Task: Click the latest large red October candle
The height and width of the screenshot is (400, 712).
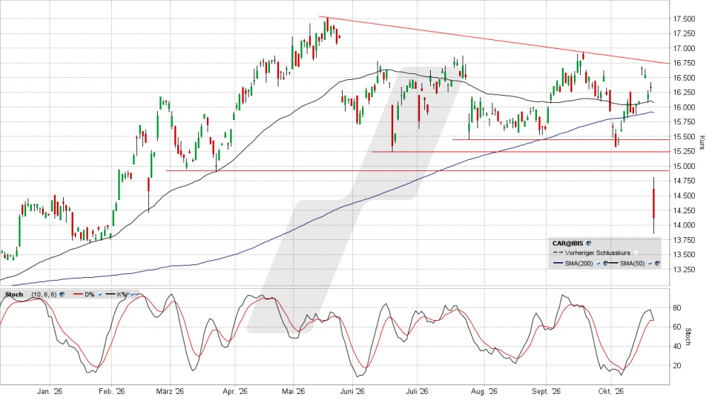Action: click(653, 203)
